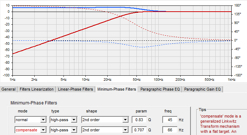Click the 0.707 Q param field
The image size is (247, 135).
tap(139, 130)
